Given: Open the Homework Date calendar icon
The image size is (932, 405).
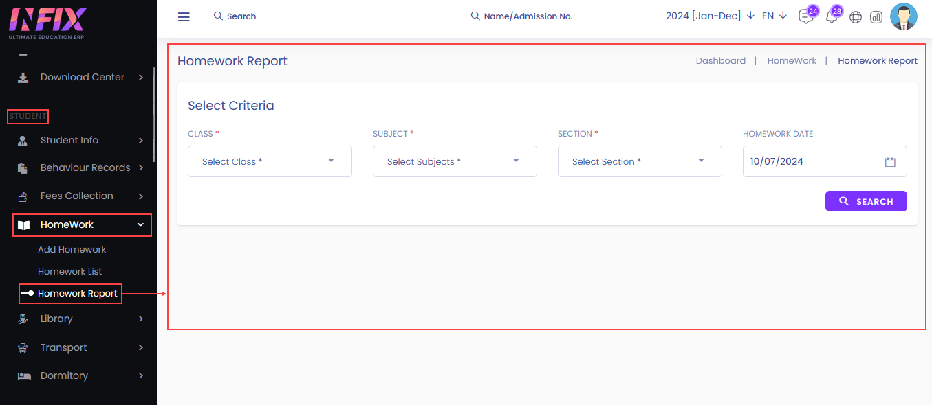Looking at the screenshot, I should 890,162.
